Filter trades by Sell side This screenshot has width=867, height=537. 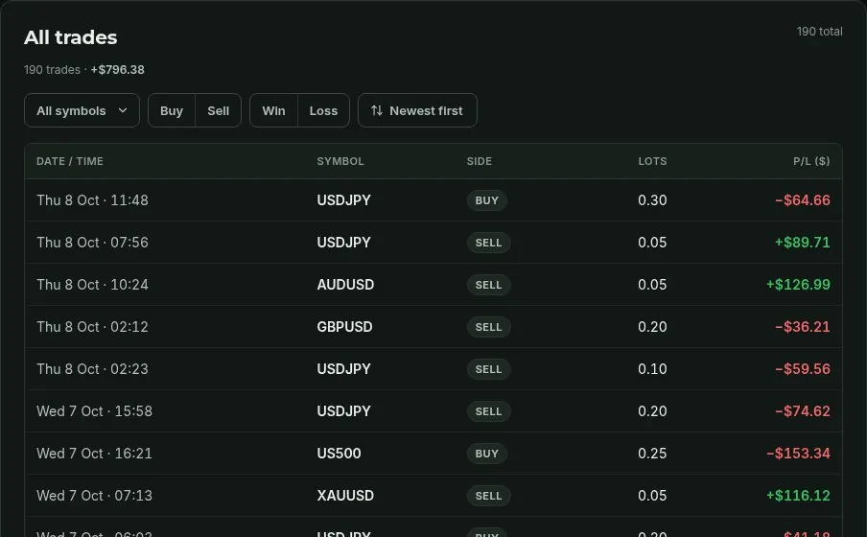(x=219, y=110)
